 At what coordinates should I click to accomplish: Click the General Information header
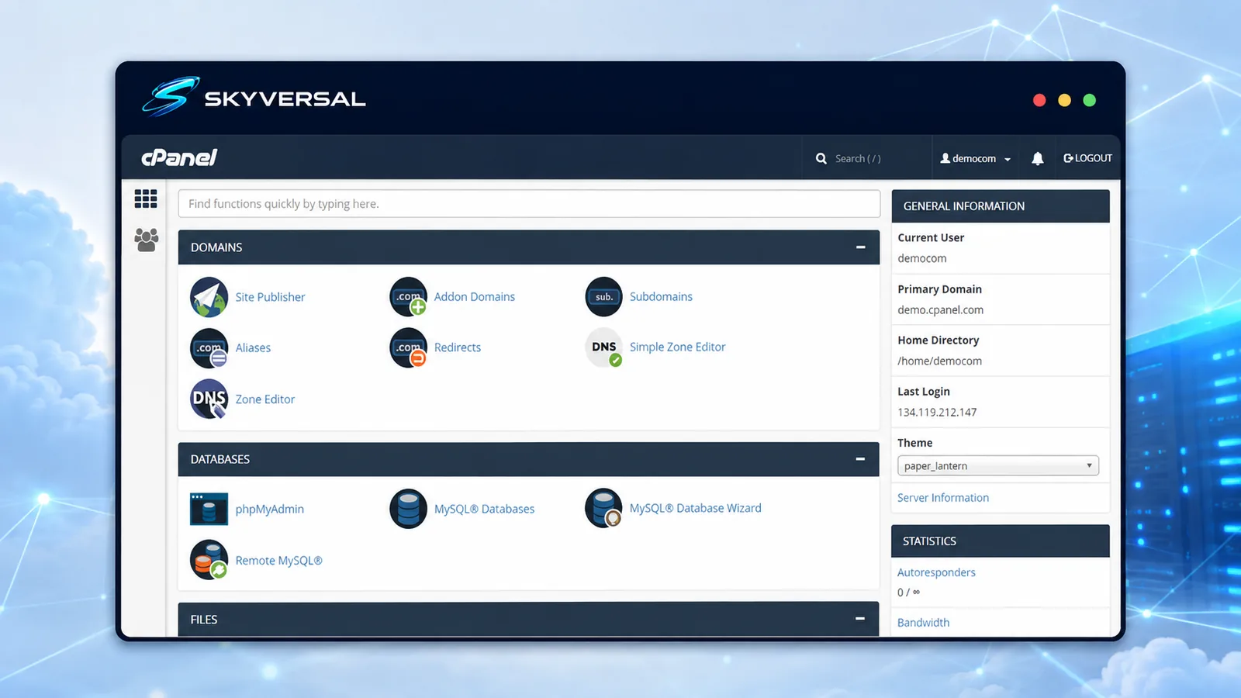pos(1001,206)
